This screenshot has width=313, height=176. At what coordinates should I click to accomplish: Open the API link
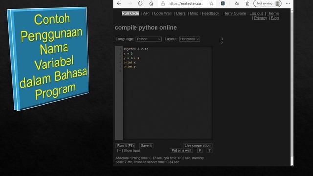pyautogui.click(x=146, y=13)
